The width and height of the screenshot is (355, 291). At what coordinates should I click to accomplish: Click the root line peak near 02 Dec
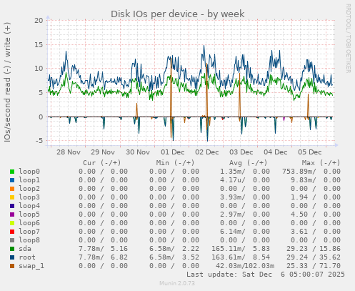(204, 46)
